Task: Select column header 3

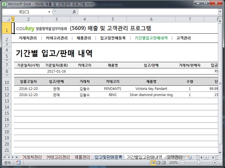Action: click(57, 19)
